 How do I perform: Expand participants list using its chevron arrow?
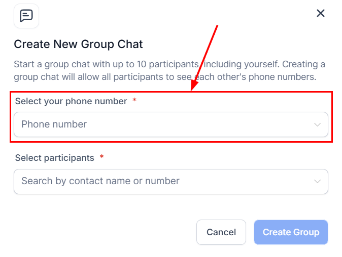(318, 181)
